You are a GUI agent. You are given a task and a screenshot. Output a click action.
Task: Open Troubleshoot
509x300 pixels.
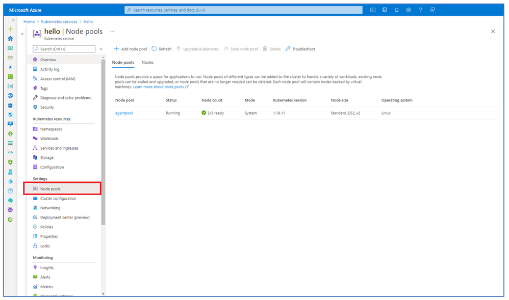pyautogui.click(x=300, y=49)
